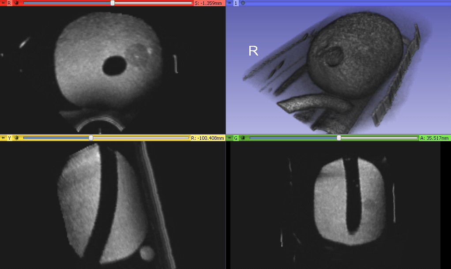This screenshot has height=269, width=451.
Task: Center the 3D view using the crosshair icon
Action: (x=243, y=3)
